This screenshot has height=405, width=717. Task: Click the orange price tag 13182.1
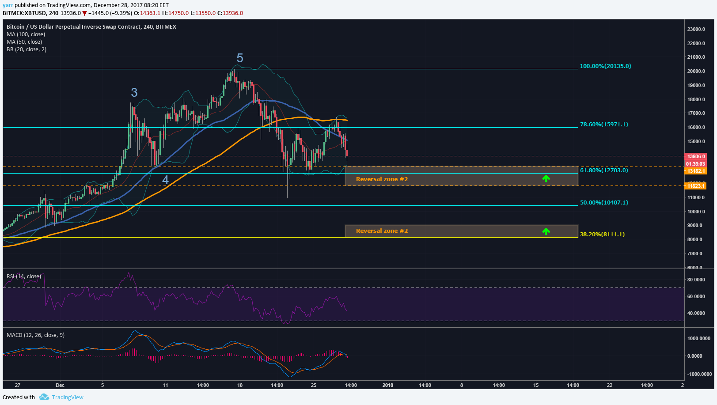coord(696,171)
